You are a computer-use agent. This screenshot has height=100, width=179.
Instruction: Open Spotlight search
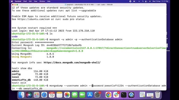pyautogui.click(x=143, y=1)
